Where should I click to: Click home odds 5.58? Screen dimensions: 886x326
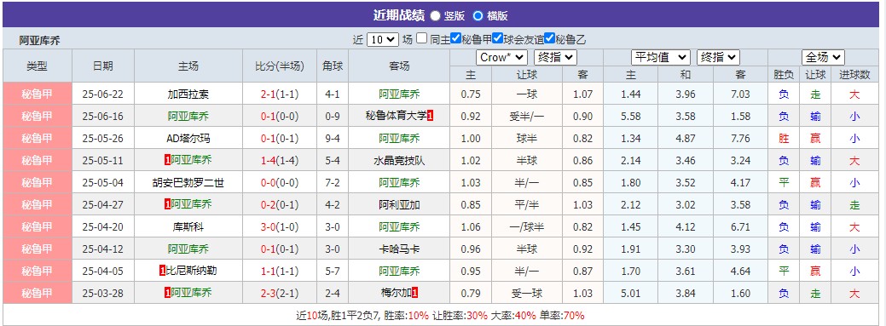(630, 117)
